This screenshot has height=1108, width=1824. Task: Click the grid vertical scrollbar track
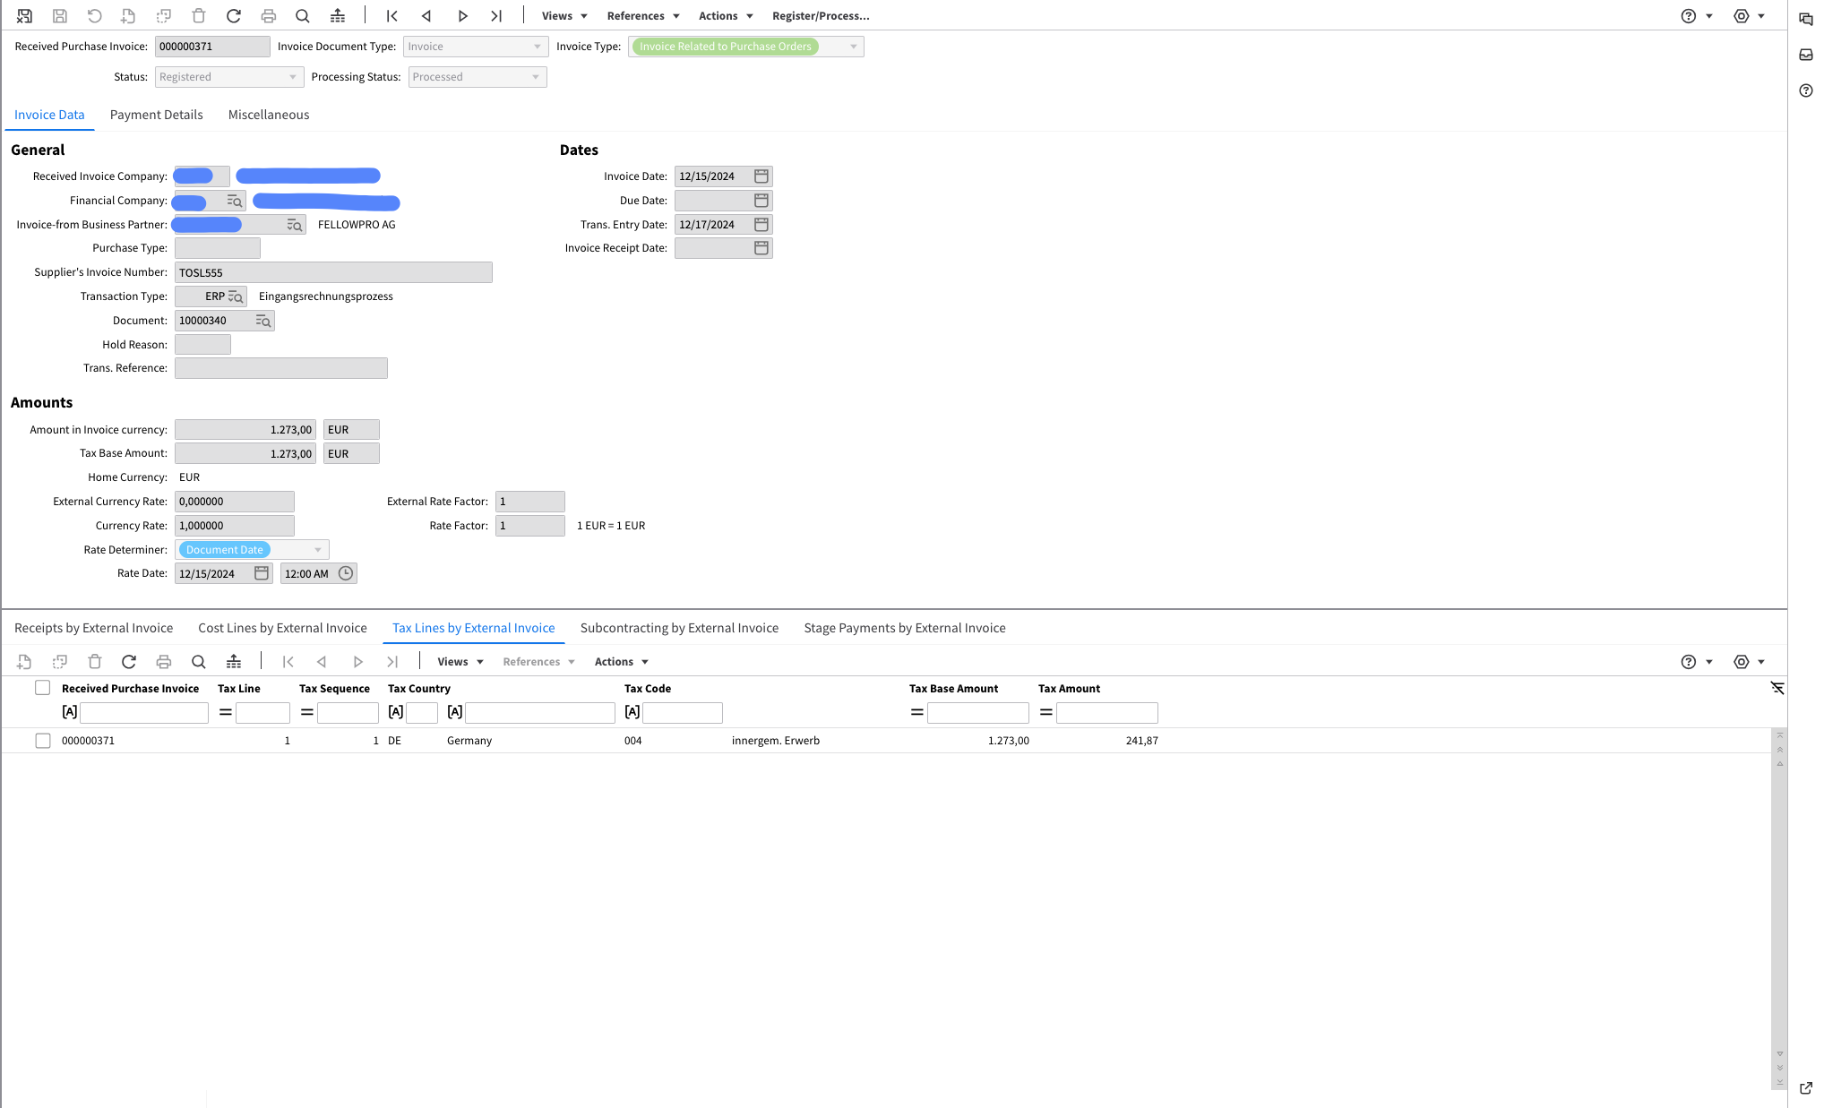click(1779, 905)
